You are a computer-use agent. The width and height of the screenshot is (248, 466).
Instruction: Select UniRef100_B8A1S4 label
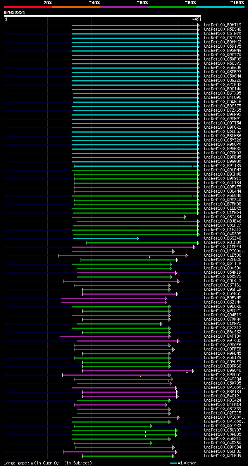[x=222, y=392]
